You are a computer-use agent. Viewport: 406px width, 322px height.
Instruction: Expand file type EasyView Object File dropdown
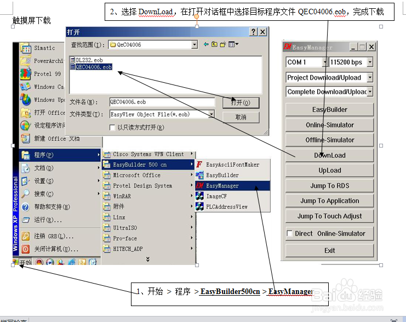click(x=211, y=114)
